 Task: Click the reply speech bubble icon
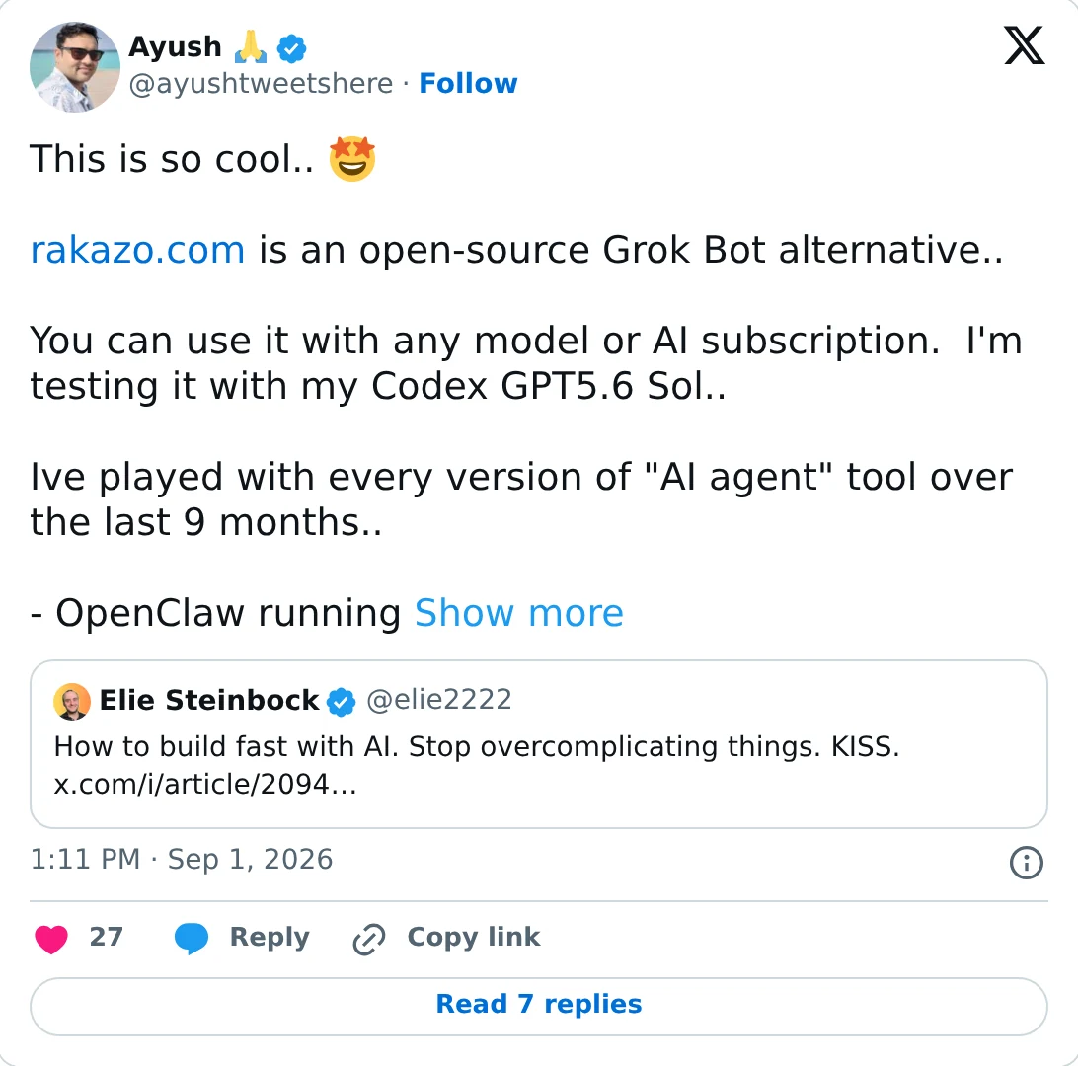click(x=192, y=938)
